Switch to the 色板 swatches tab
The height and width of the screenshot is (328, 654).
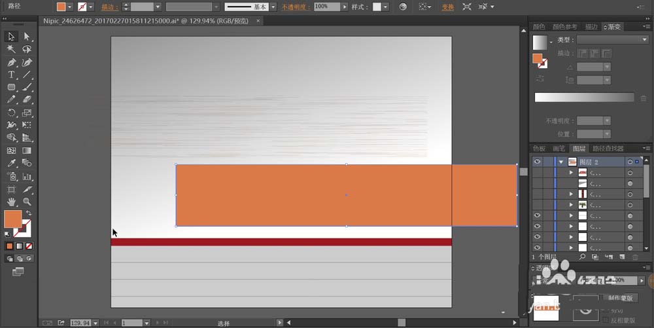coord(539,149)
